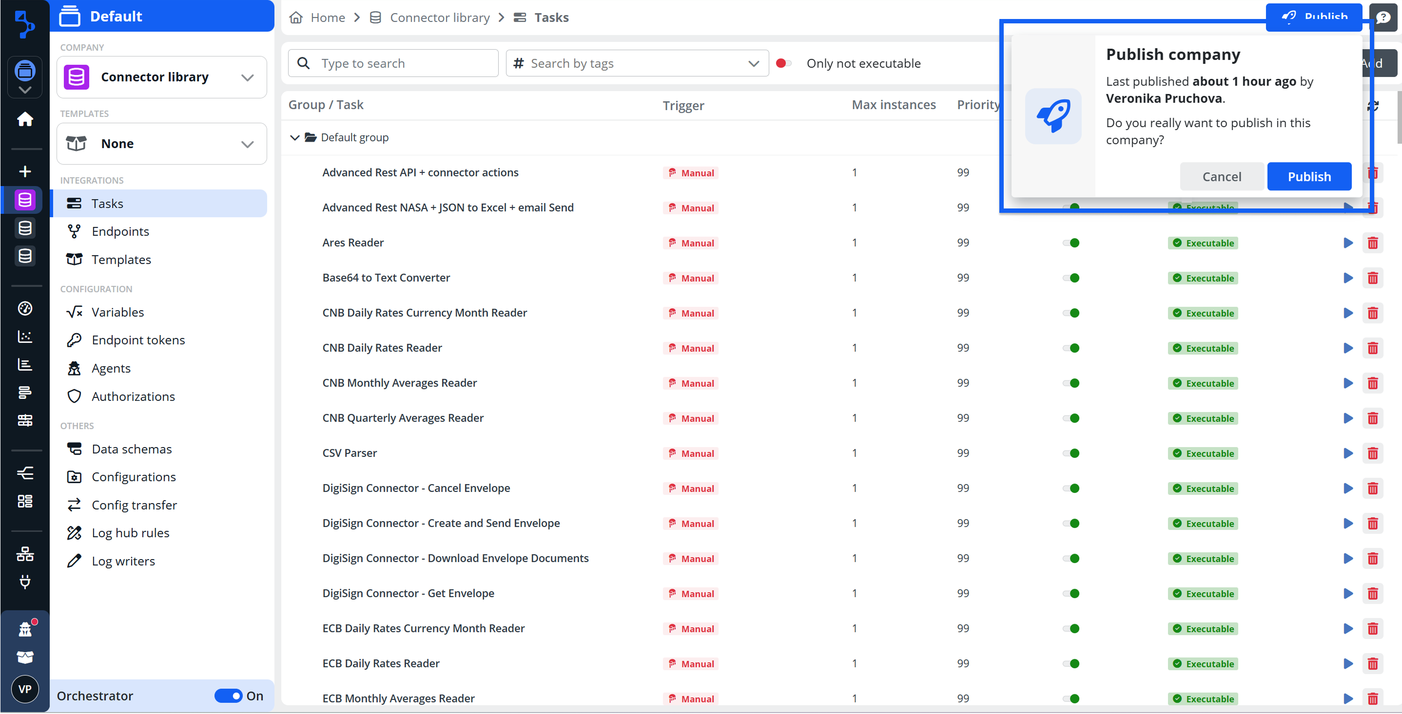Toggle the Orchestrator switch off
This screenshot has width=1402, height=714.
pyautogui.click(x=229, y=695)
